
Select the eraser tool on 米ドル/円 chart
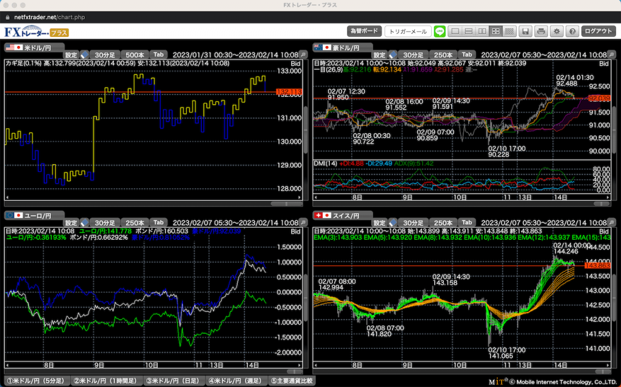pos(84,55)
